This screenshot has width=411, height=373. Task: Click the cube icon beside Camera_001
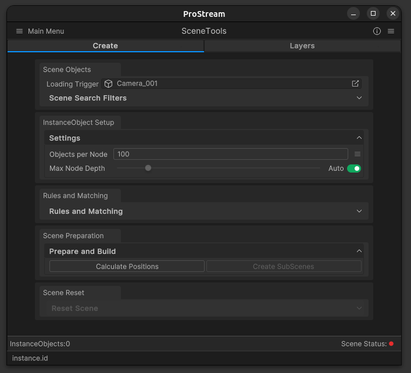tap(108, 84)
